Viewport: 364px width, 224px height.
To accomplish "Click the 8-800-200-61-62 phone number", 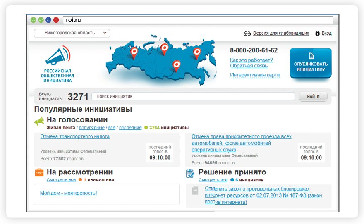I will [254, 50].
